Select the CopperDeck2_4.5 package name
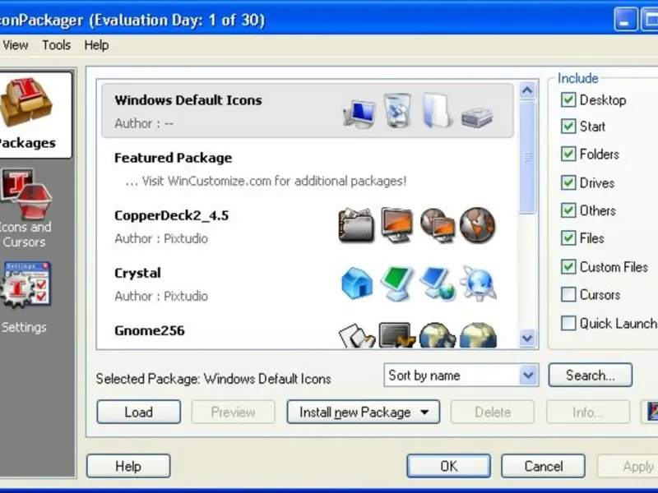 click(x=172, y=215)
